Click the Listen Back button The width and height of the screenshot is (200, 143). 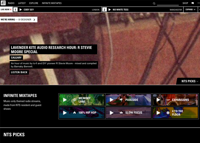[x=19, y=72]
